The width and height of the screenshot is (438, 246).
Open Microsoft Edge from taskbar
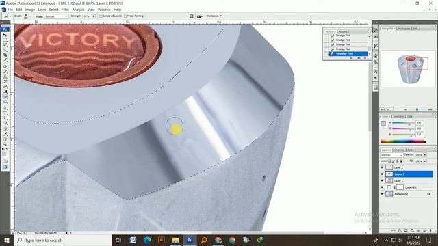[147, 240]
